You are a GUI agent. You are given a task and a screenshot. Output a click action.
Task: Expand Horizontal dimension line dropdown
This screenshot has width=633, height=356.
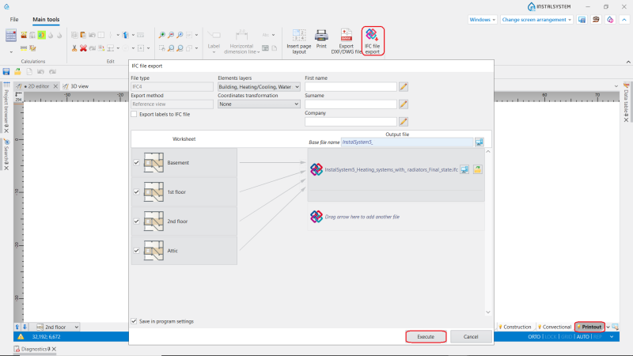(259, 52)
